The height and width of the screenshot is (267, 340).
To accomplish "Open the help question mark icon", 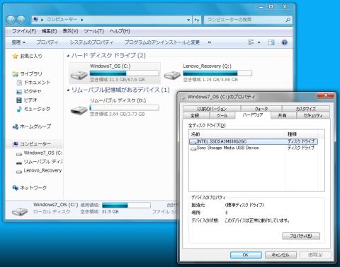I will click(x=285, y=42).
